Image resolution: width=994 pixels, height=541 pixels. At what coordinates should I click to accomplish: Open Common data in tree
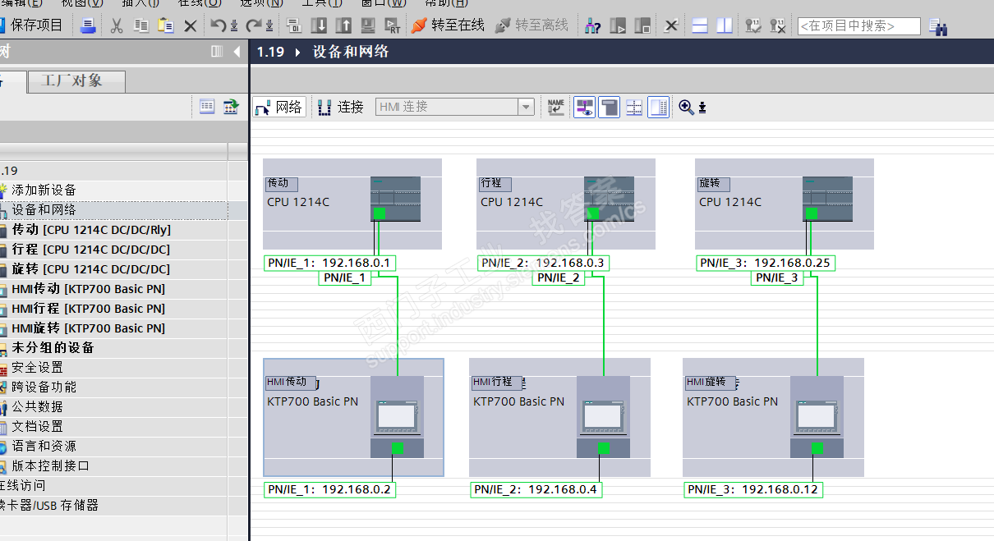[37, 406]
